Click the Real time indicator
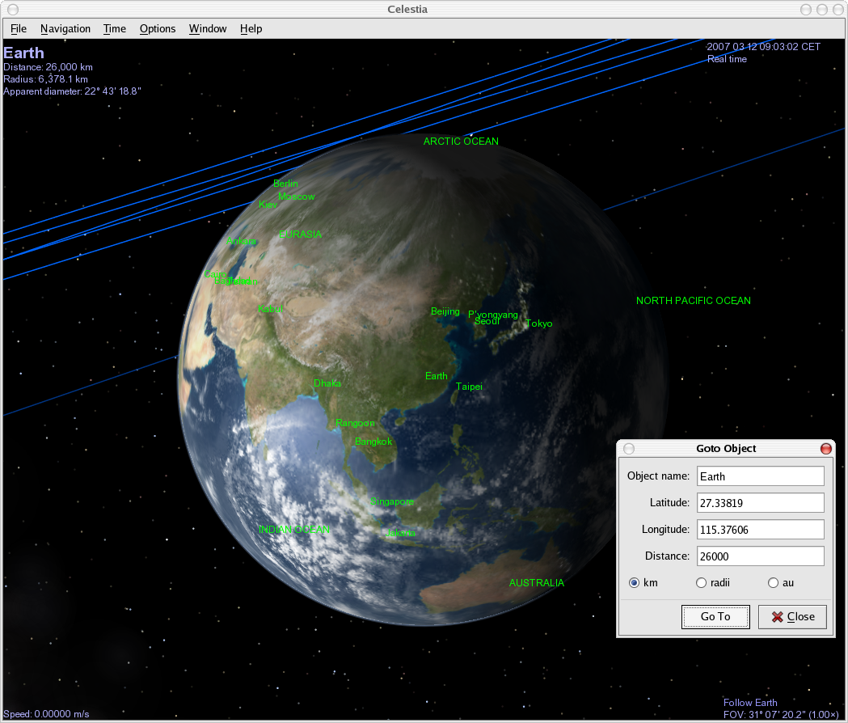 [727, 59]
